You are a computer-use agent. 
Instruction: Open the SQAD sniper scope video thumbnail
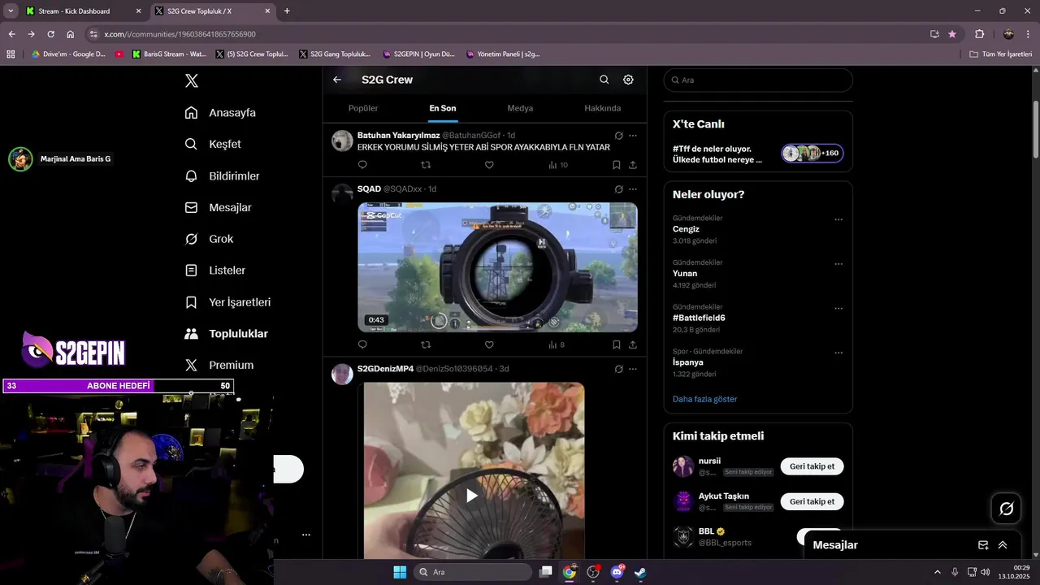(x=497, y=267)
